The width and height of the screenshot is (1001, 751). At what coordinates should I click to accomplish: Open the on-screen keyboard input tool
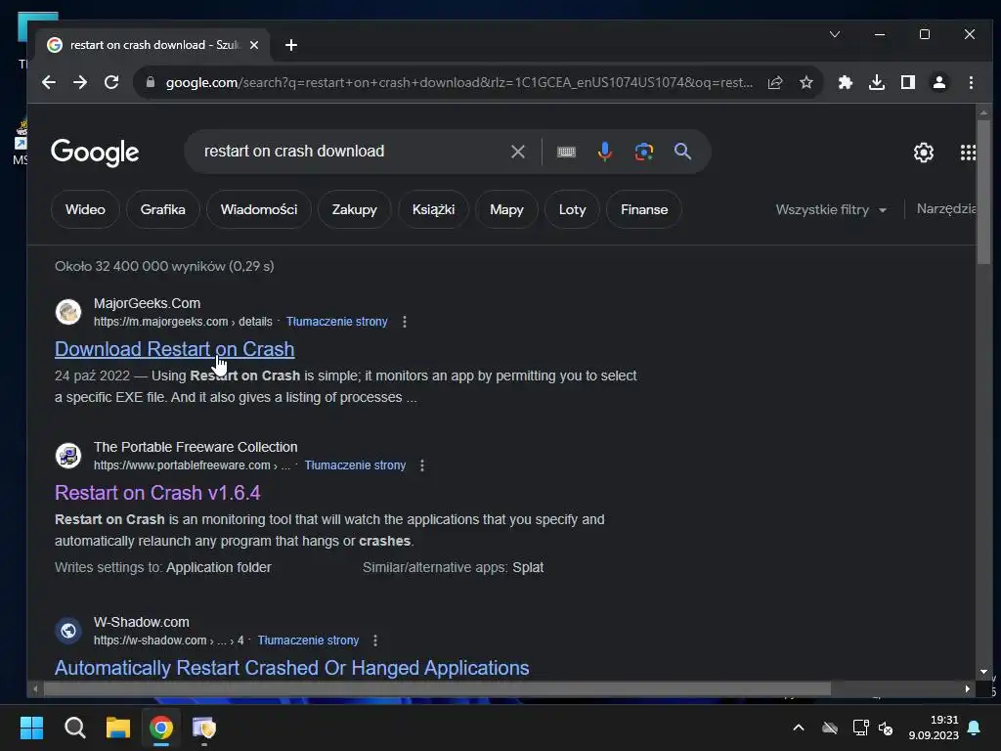(566, 152)
